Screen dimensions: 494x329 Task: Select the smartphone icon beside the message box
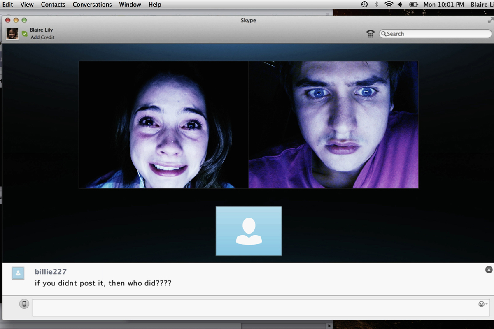click(x=23, y=304)
